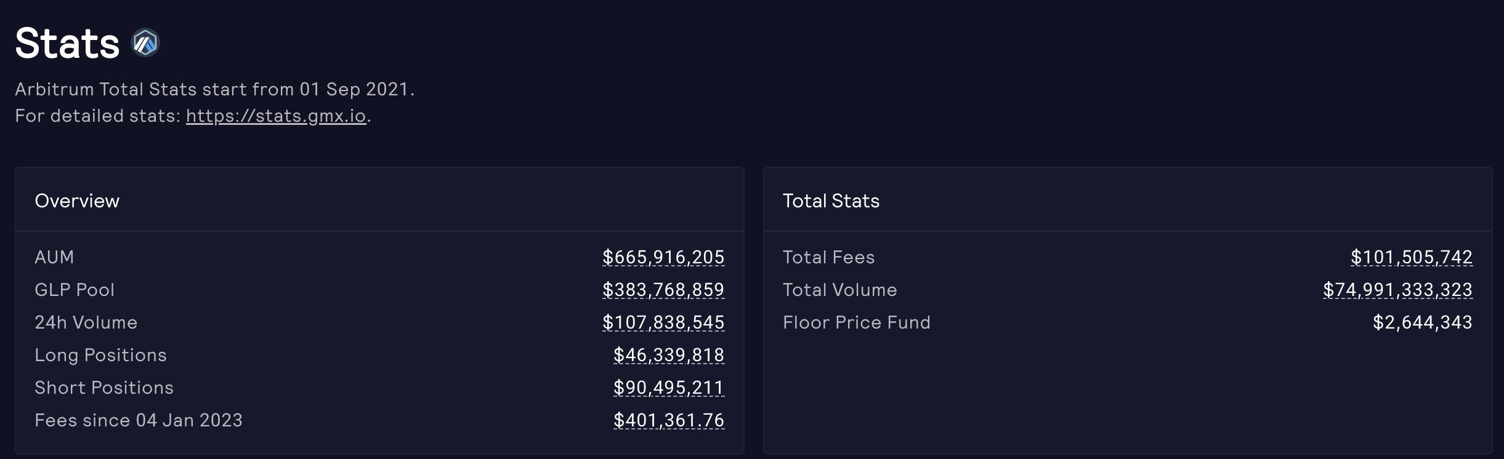1504x459 pixels.
Task: Click the Arbitrum network icon beside Stats
Action: point(146,43)
